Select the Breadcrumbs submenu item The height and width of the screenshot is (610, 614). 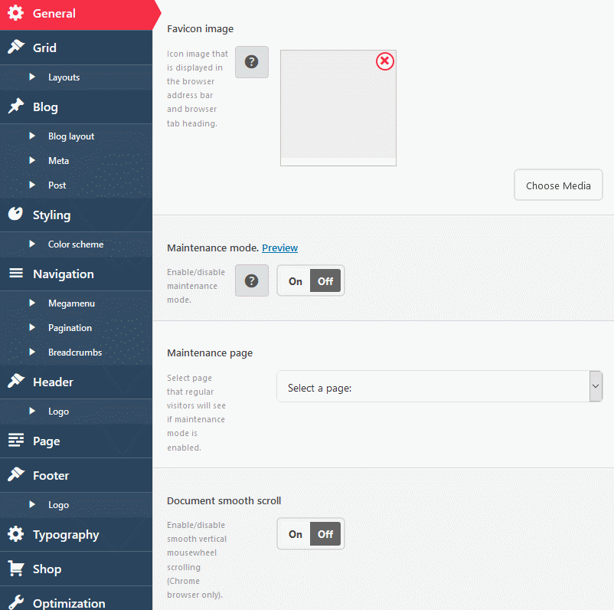coord(75,353)
